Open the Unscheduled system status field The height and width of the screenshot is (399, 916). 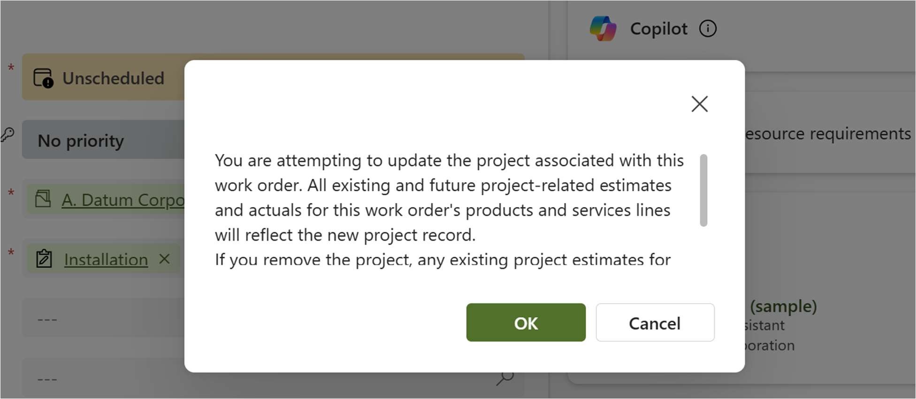[x=113, y=78]
